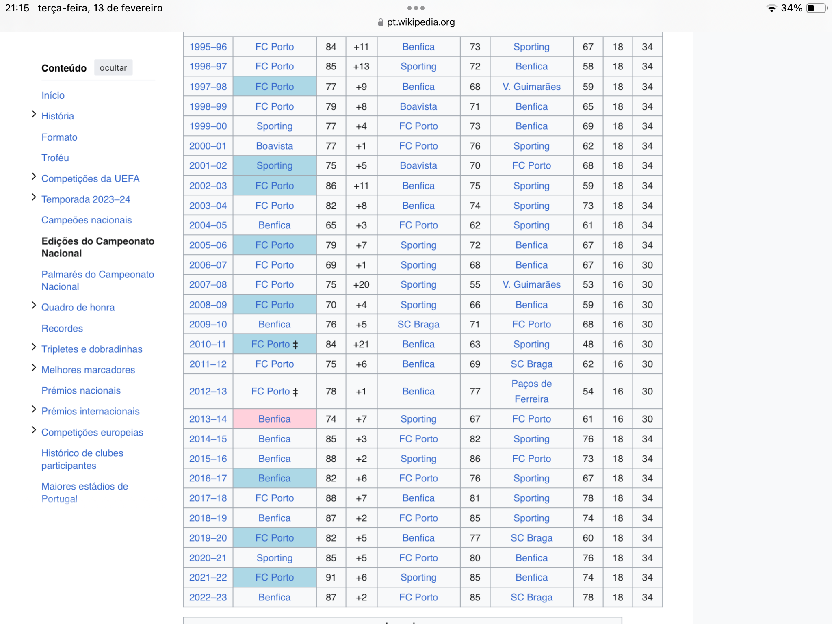Select the 91 points cell in 2021–22
This screenshot has height=624, width=832.
(331, 577)
